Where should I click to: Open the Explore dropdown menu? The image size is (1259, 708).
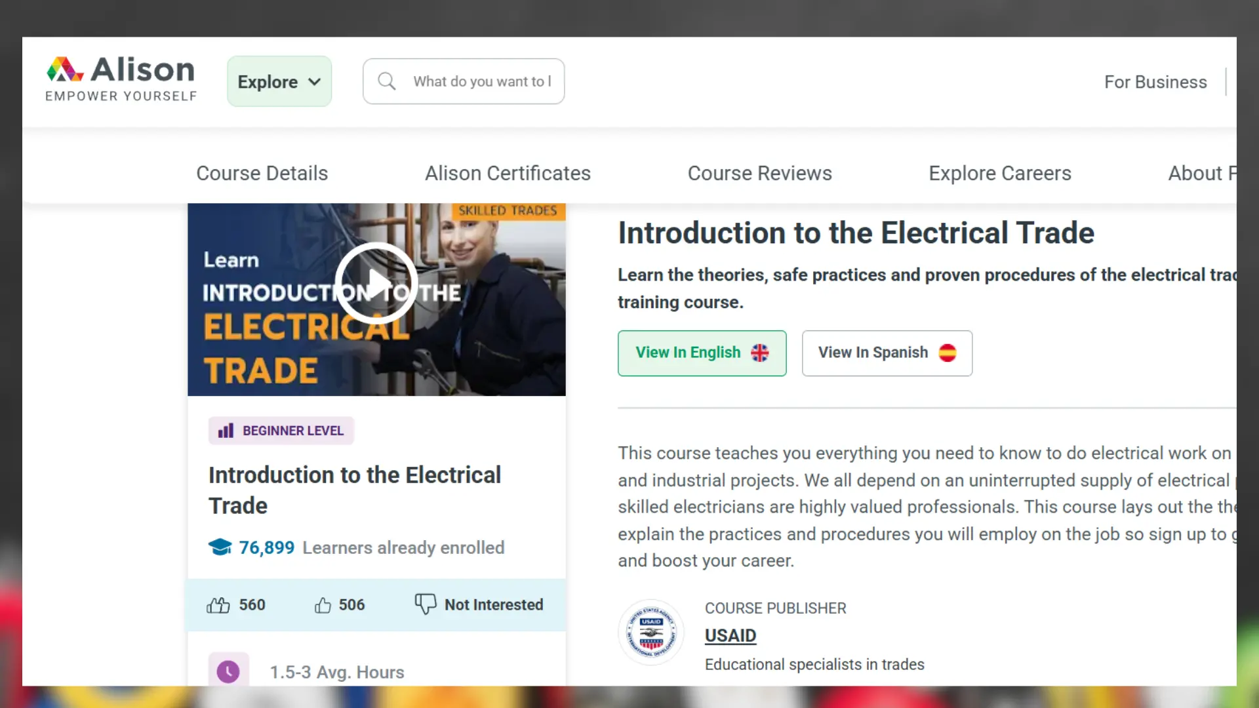(x=279, y=81)
